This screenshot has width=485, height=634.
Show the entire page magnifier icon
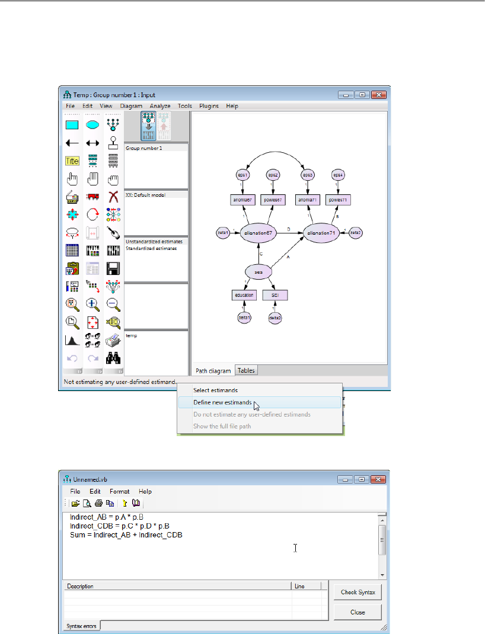click(x=72, y=322)
